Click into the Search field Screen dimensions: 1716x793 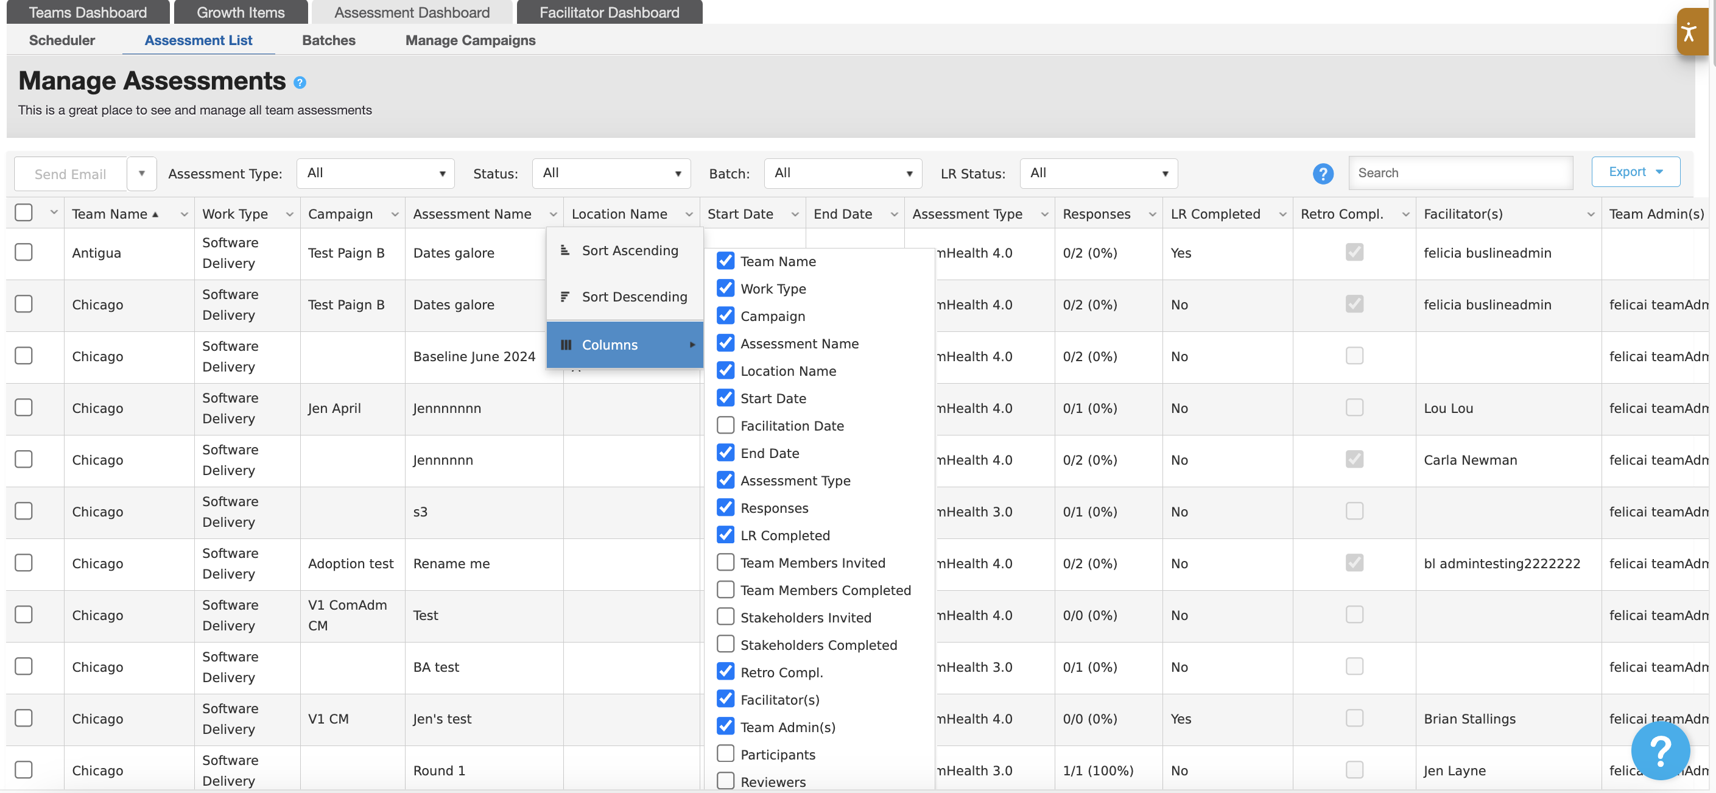pyautogui.click(x=1461, y=173)
